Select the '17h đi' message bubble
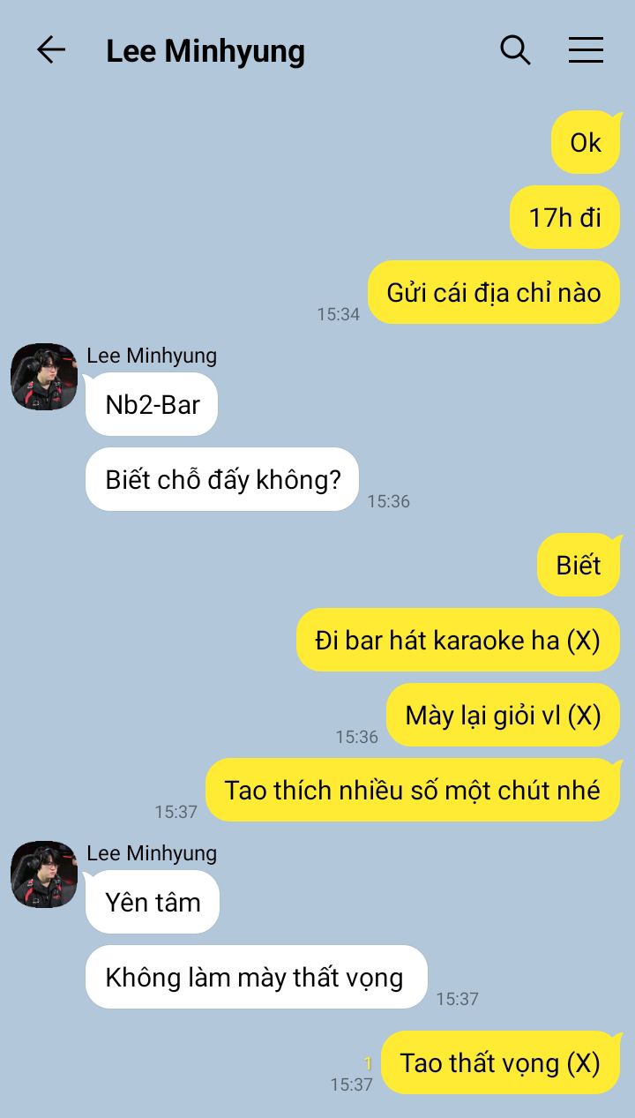 pos(565,217)
